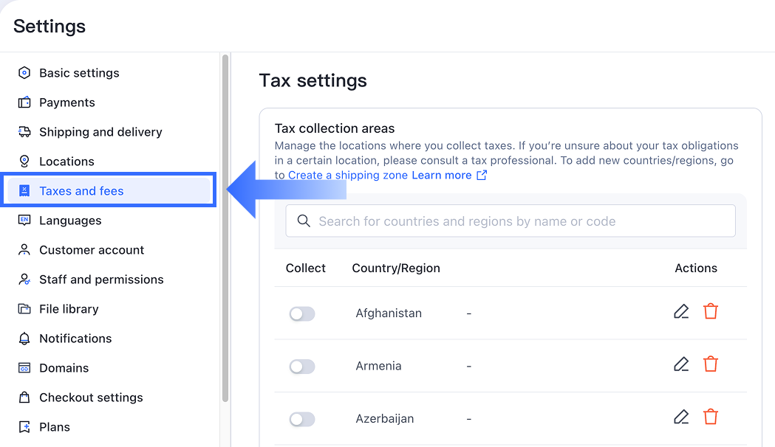
Task: Click the Create a shipping zone link
Action: click(x=348, y=176)
